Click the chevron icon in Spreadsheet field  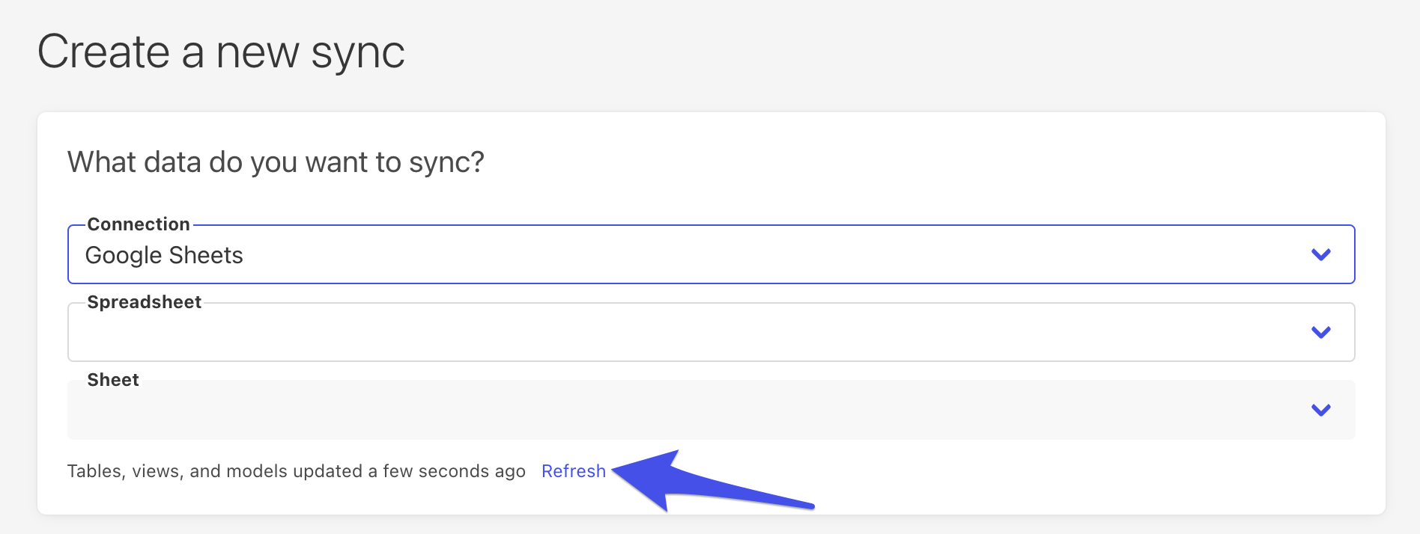[x=1320, y=333]
